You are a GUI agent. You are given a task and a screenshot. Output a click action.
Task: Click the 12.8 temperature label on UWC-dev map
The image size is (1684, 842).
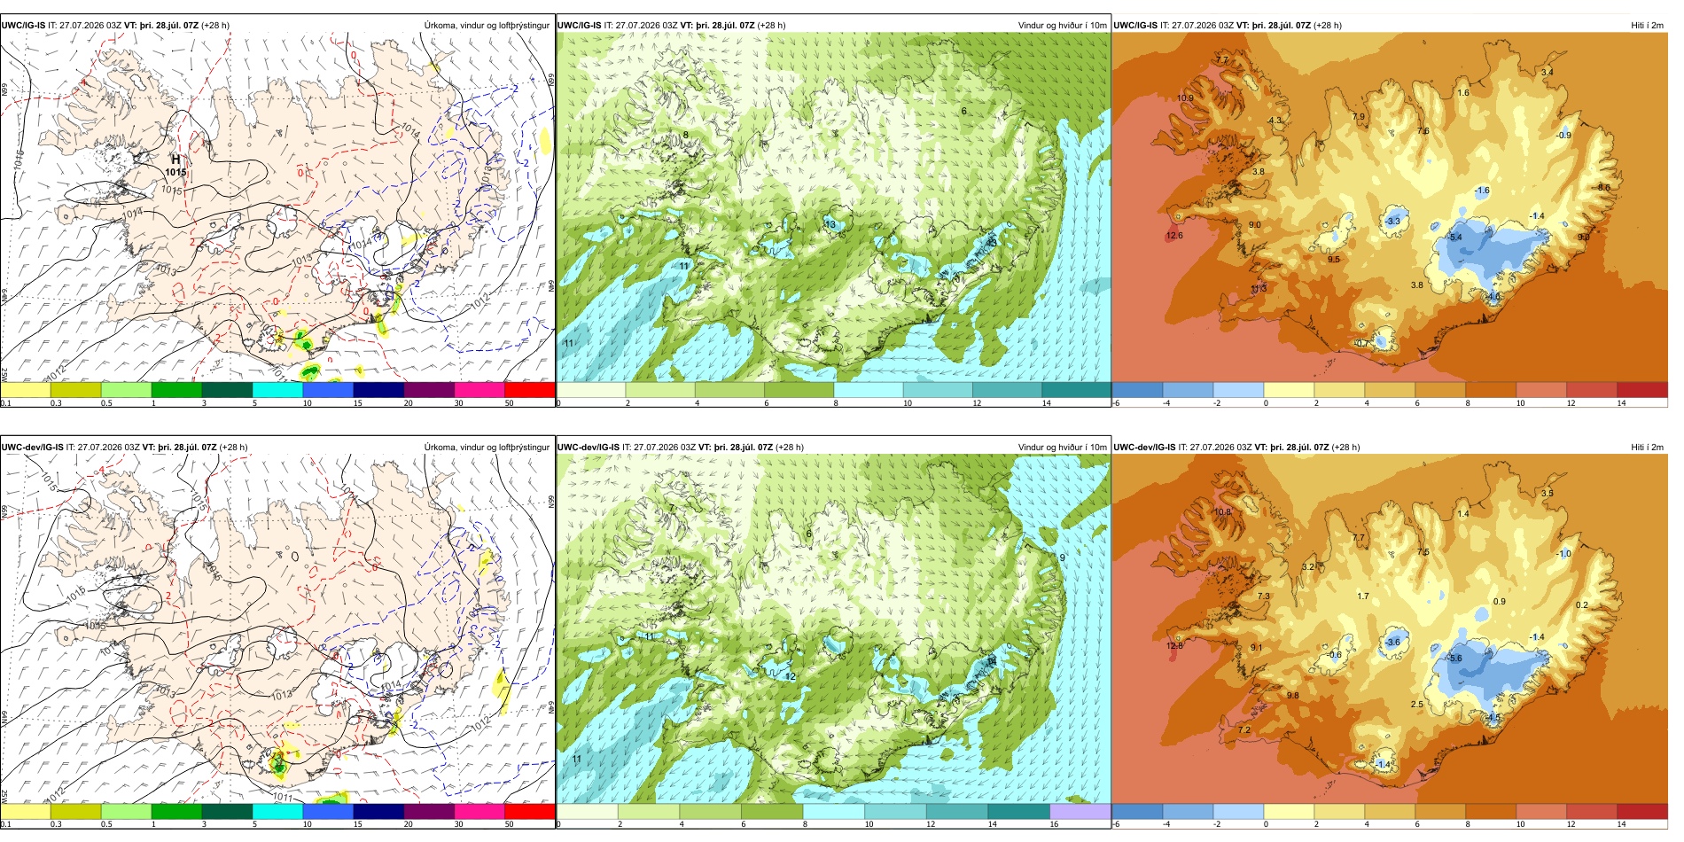coord(1174,646)
